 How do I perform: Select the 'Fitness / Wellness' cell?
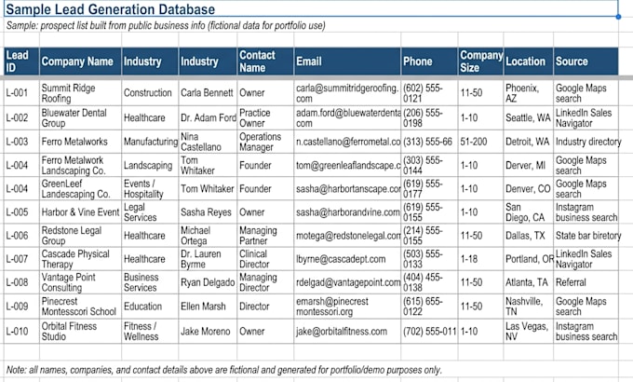(150, 331)
